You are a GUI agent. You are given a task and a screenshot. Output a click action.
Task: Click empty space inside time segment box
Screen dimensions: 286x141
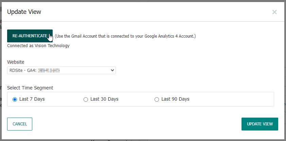[x=231, y=99]
